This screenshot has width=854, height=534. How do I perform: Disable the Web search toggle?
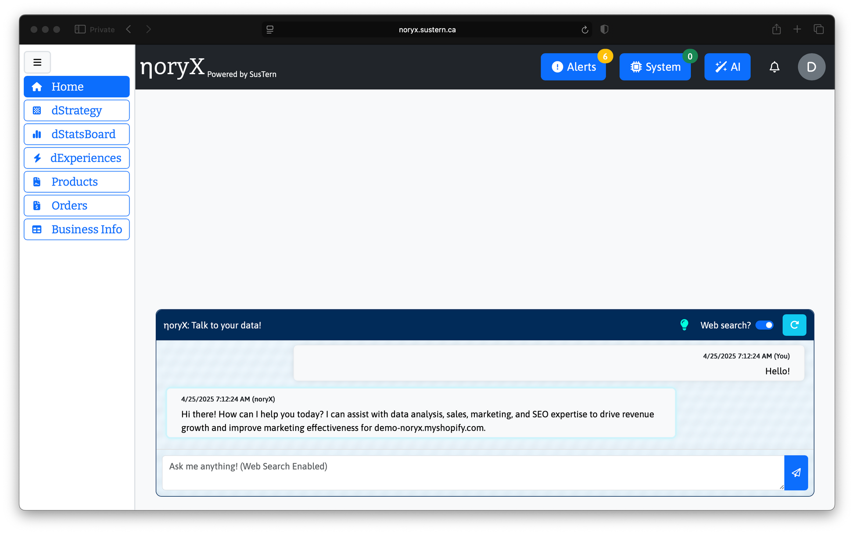tap(764, 325)
